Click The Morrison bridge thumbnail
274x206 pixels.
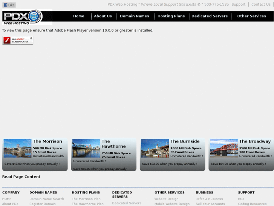tap(17, 148)
